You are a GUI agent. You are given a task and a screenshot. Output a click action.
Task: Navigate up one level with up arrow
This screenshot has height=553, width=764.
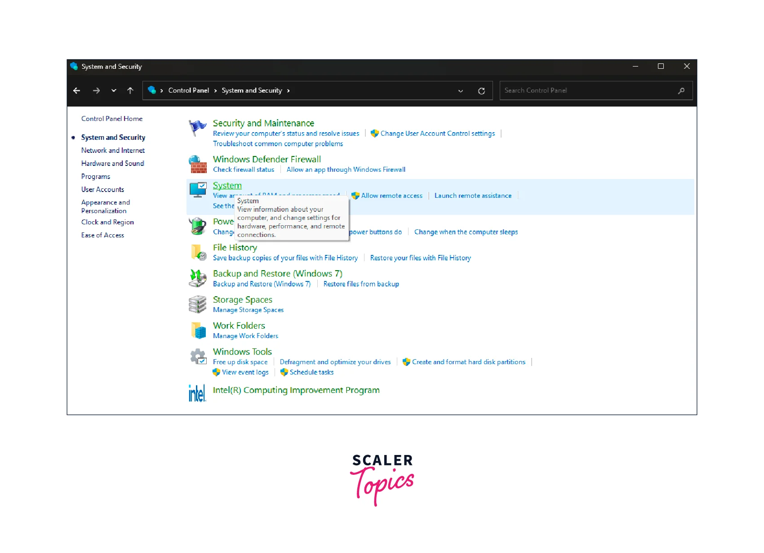[x=130, y=91]
